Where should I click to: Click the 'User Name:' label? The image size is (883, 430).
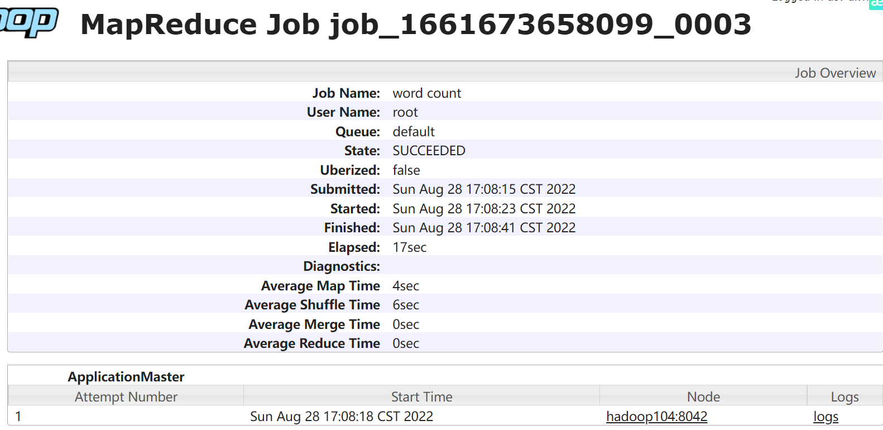click(x=344, y=112)
